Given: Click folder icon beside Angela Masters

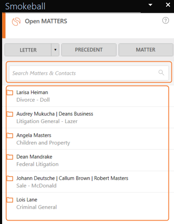Looking at the screenshot, I should coord(10,135).
